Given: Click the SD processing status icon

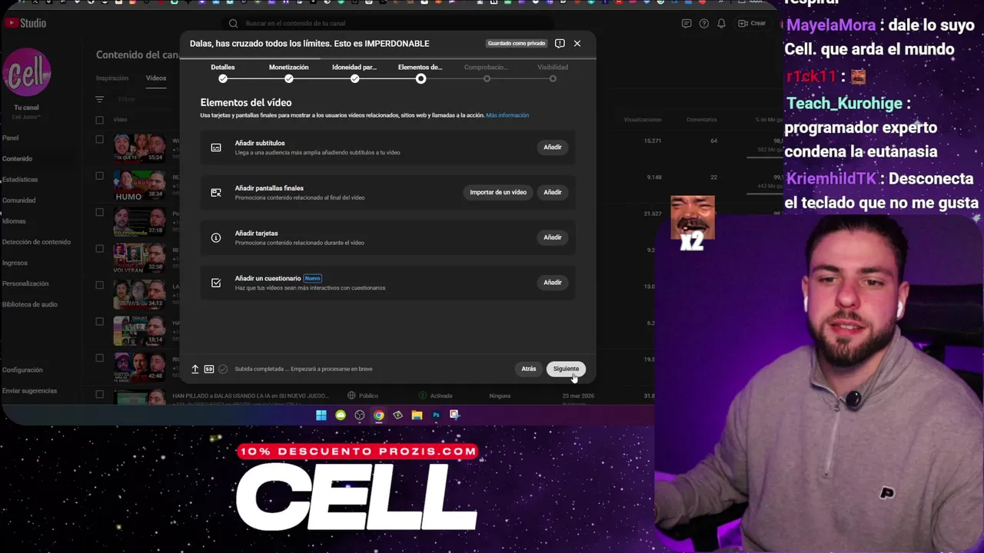Looking at the screenshot, I should pyautogui.click(x=209, y=369).
